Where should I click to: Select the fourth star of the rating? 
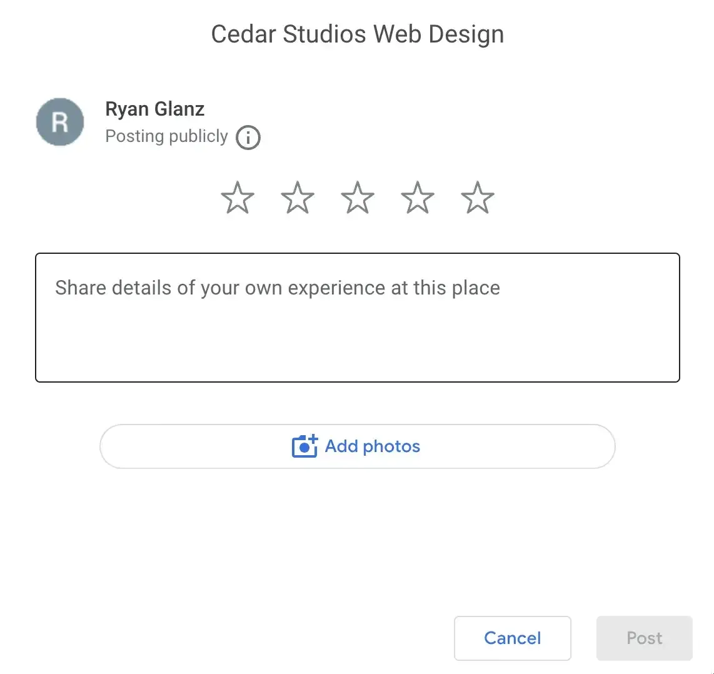tap(417, 197)
